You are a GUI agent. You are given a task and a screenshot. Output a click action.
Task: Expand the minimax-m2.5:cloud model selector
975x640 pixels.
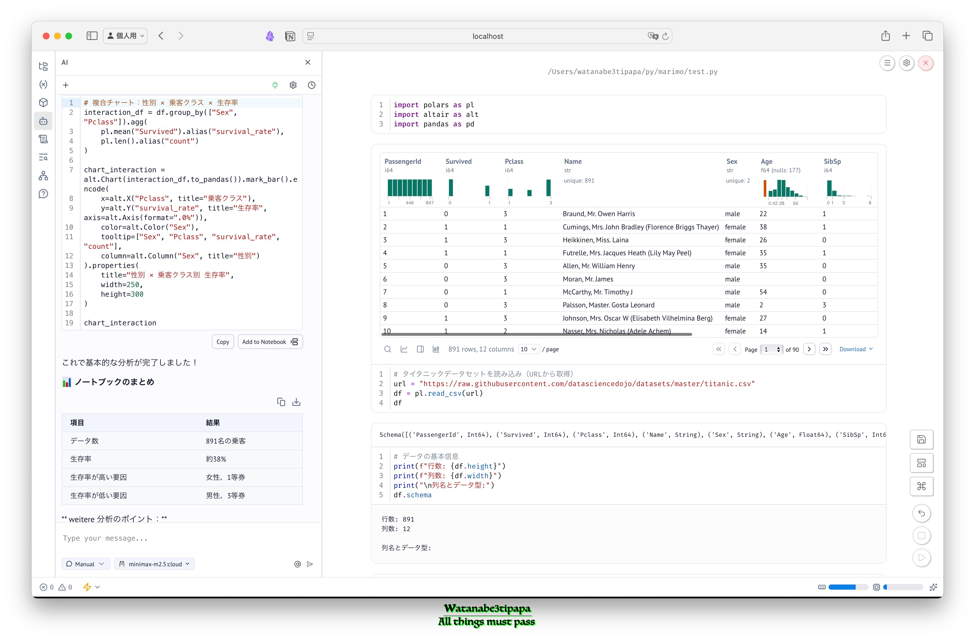click(155, 564)
